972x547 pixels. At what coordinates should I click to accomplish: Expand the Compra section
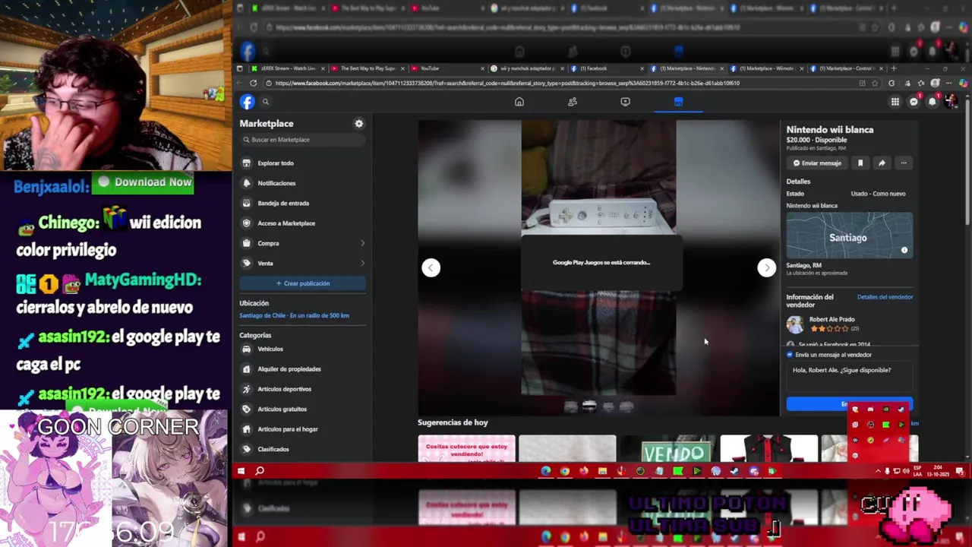(x=302, y=243)
